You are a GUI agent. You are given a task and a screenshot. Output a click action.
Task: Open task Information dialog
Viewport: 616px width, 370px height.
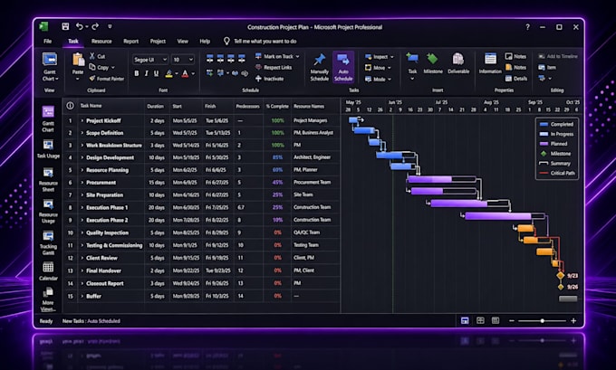[x=490, y=63]
